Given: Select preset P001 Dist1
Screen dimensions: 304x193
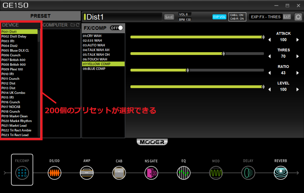Looking at the screenshot, I should tap(19, 31).
